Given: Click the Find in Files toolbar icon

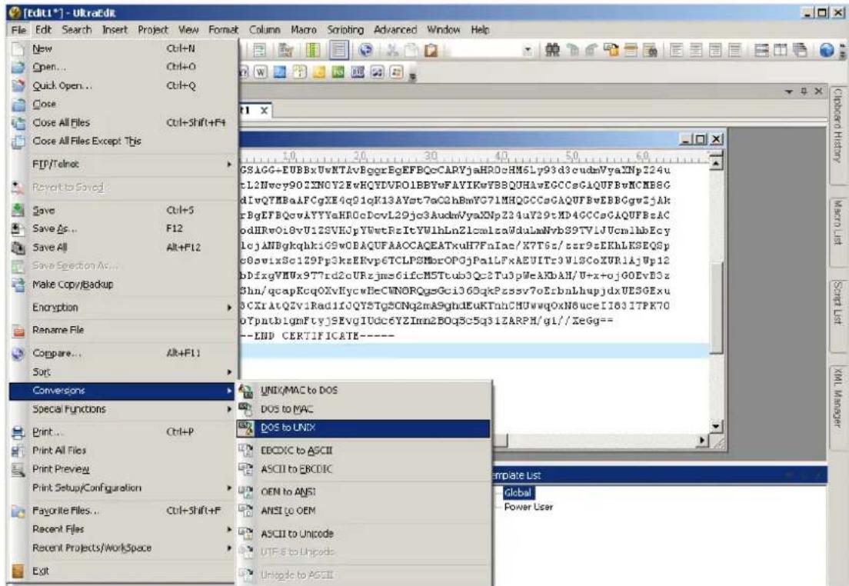Looking at the screenshot, I should coord(651,50).
